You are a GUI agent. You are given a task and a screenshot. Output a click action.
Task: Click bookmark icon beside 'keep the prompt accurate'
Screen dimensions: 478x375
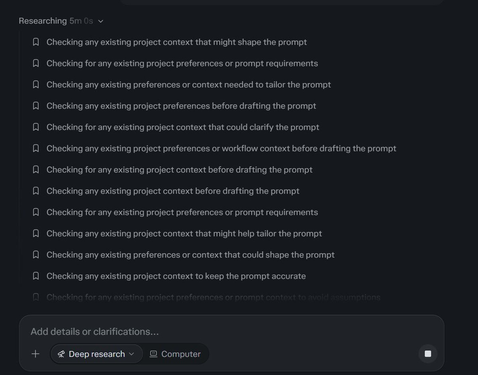[x=36, y=276]
